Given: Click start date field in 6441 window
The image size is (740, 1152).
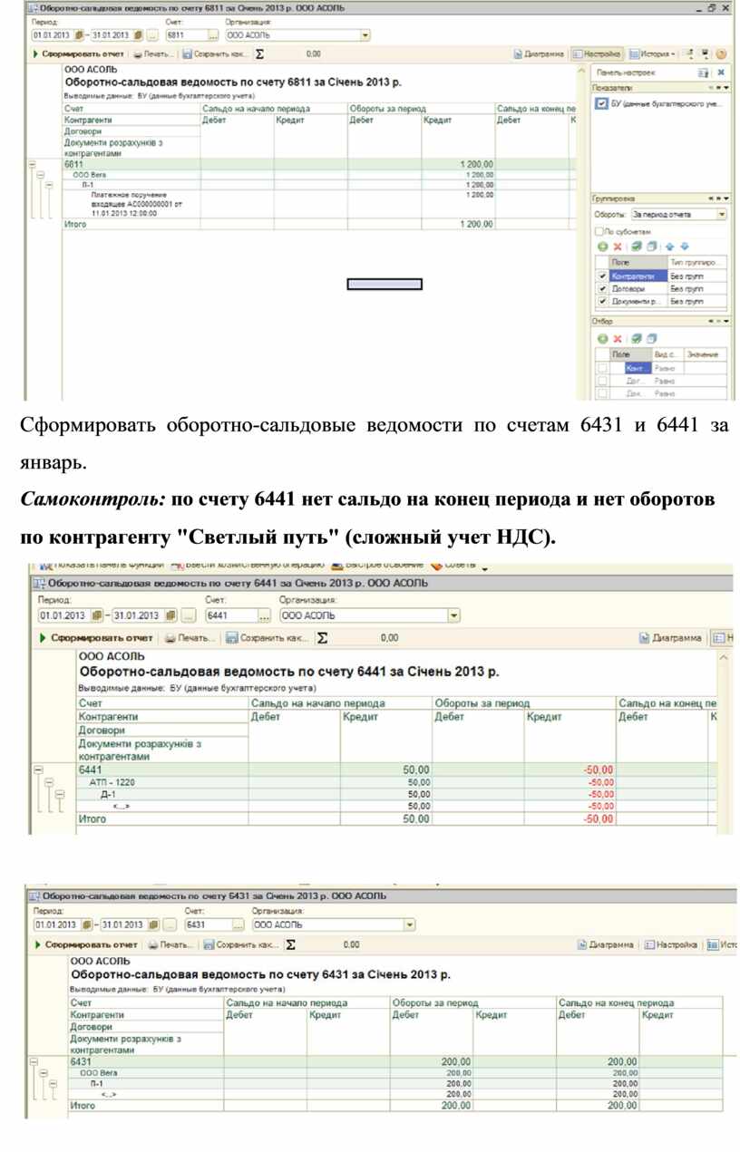Looking at the screenshot, I should click(63, 615).
